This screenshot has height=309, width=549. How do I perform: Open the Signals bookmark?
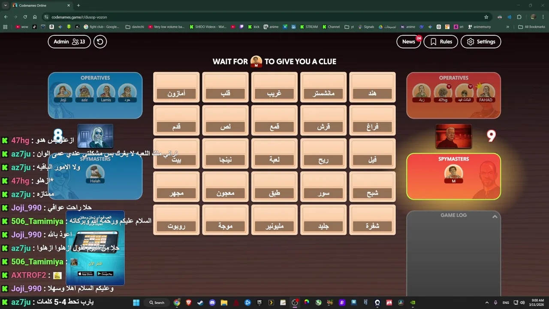(x=366, y=27)
